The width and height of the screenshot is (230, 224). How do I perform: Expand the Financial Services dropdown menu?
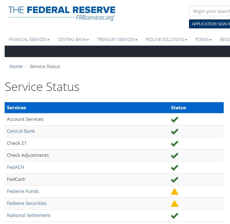29,40
